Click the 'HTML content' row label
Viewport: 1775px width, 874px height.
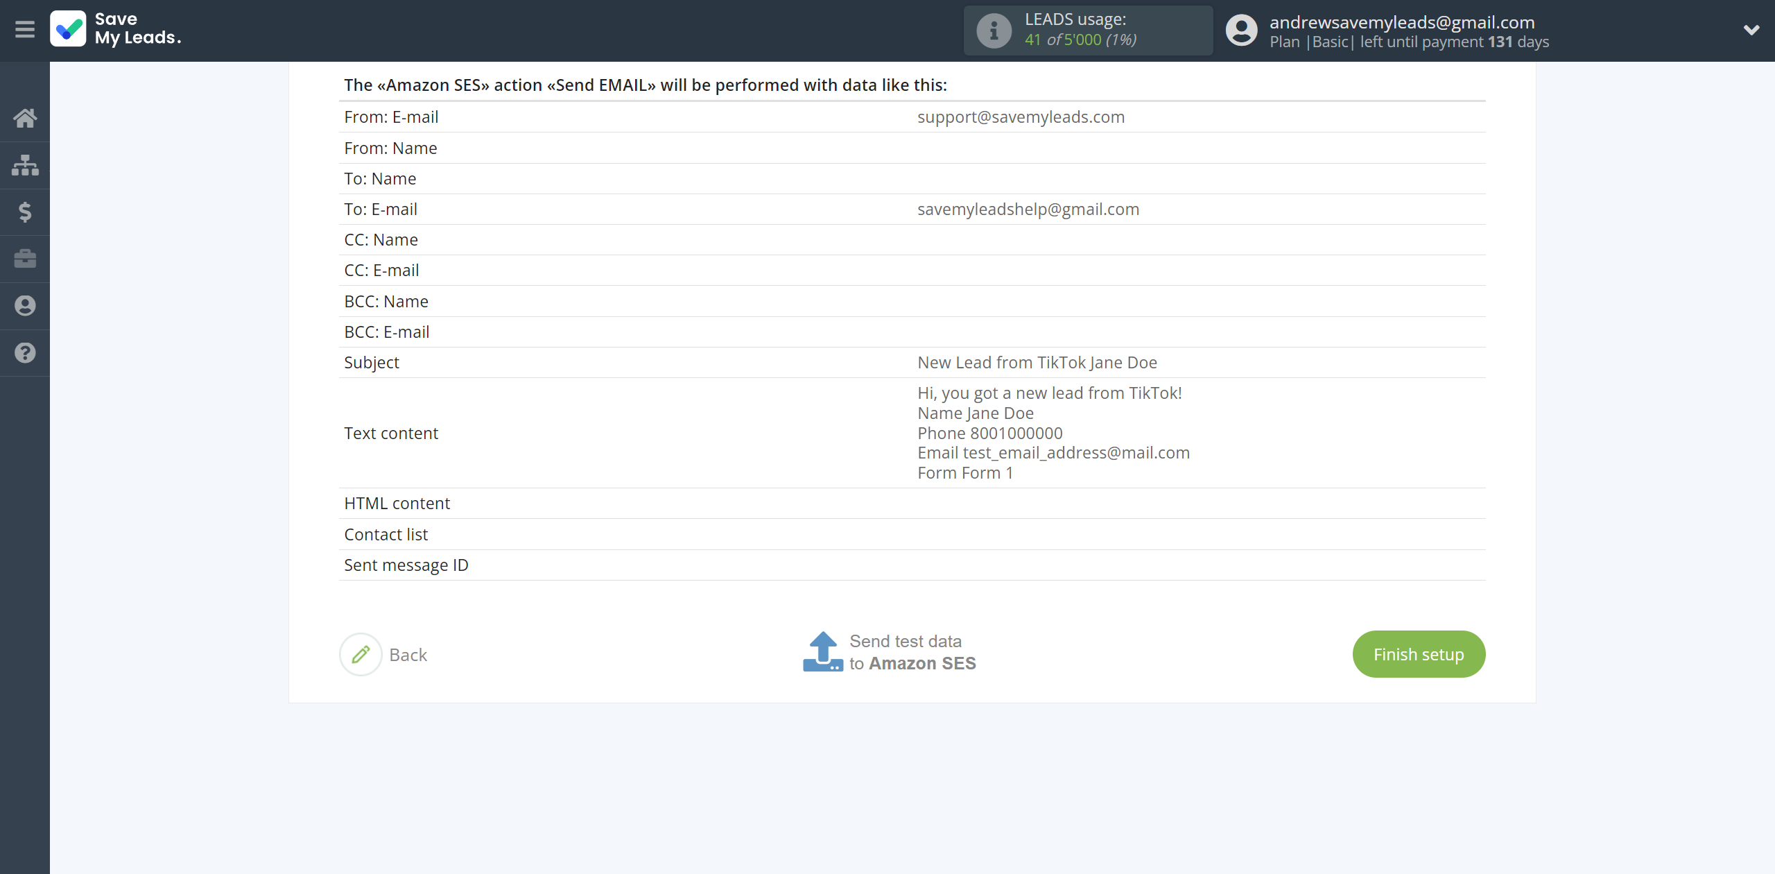pyautogui.click(x=397, y=504)
